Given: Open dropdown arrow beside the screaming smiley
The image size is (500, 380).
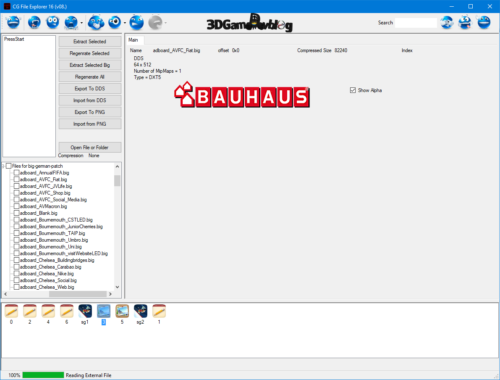Looking at the screenshot, I should click(x=81, y=23).
